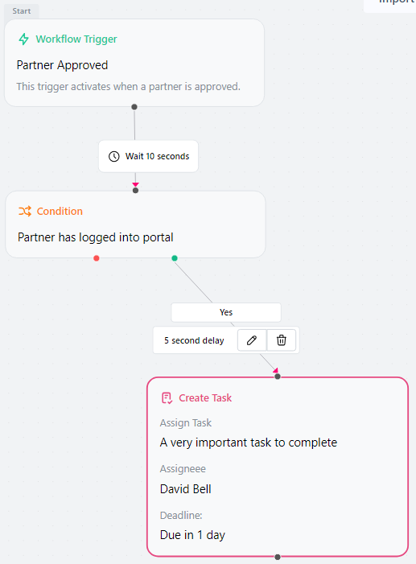416x564 pixels.
Task: Click the Yes branch label
Action: pos(226,312)
